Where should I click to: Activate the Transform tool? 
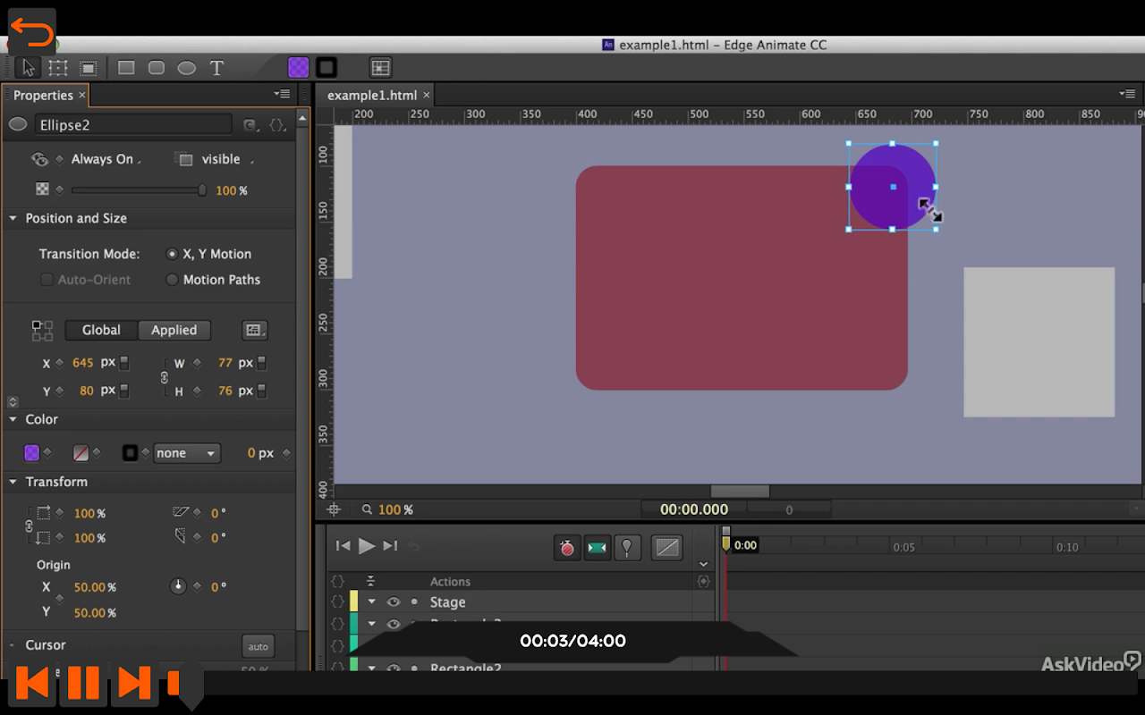(58, 68)
